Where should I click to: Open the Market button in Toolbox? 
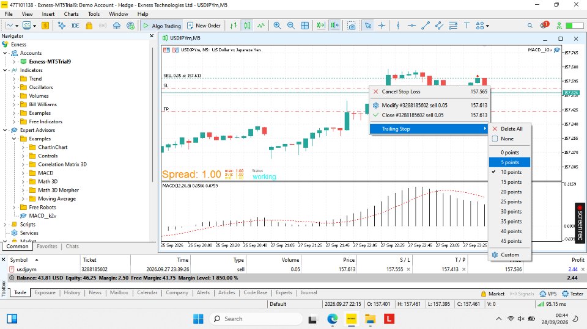click(x=493, y=294)
